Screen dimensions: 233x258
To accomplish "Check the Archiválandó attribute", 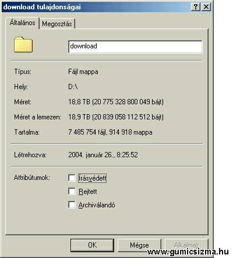I will tap(72, 204).
